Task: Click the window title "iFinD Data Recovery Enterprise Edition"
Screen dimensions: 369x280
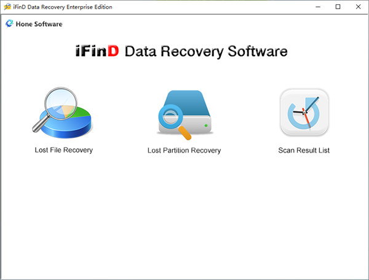Action: 63,7
